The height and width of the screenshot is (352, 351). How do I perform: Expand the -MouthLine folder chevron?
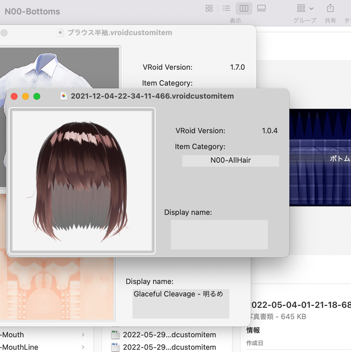click(83, 347)
